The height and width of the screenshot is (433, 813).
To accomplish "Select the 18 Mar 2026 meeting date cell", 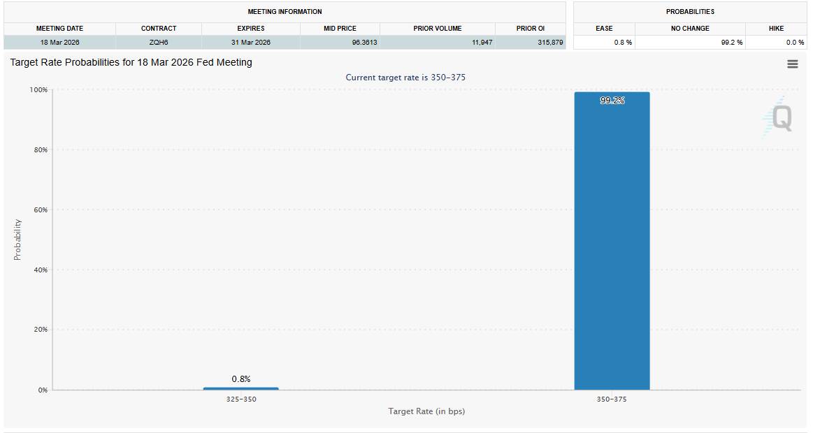I will point(59,43).
